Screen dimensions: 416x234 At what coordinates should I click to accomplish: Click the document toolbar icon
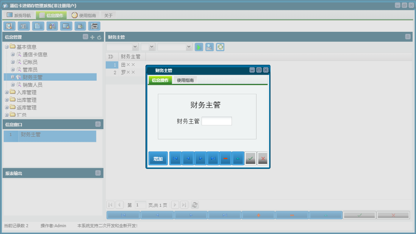point(38,26)
